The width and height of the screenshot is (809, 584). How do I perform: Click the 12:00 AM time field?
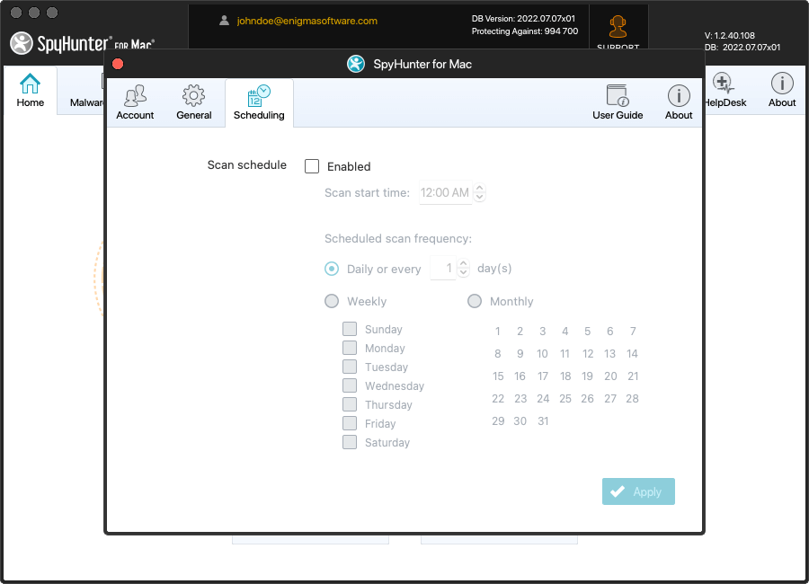pos(444,192)
